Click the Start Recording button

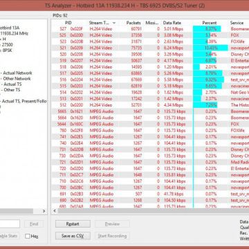112,236
